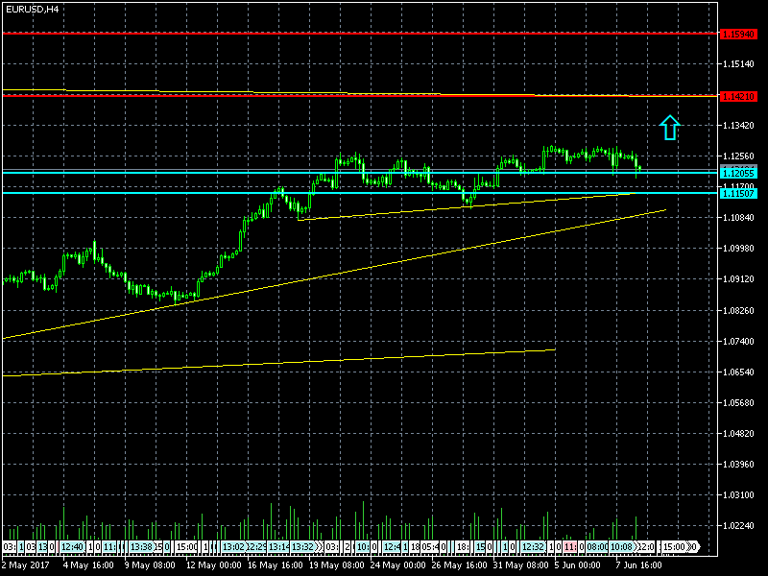Select the red 1.14210 price level label

click(738, 97)
